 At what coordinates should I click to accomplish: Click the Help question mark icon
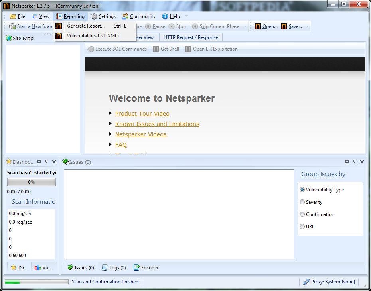point(165,16)
